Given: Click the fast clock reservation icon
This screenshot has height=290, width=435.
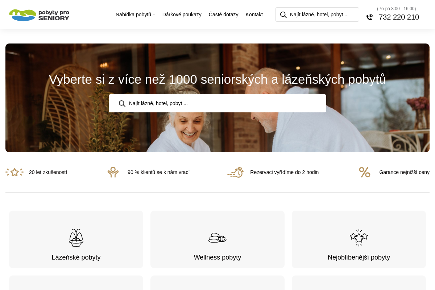Looking at the screenshot, I should click(x=236, y=172).
